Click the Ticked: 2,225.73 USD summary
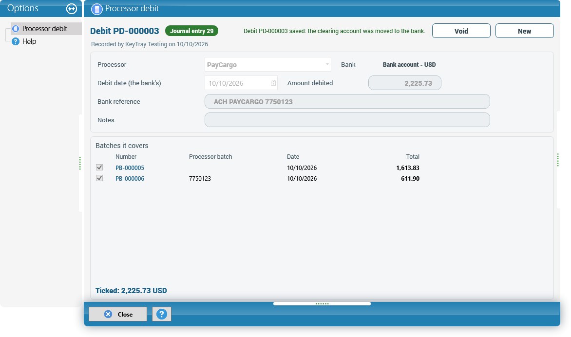The image size is (571, 337). 131,291
